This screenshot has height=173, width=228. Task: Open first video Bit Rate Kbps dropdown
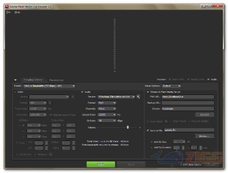pyautogui.click(x=34, y=125)
